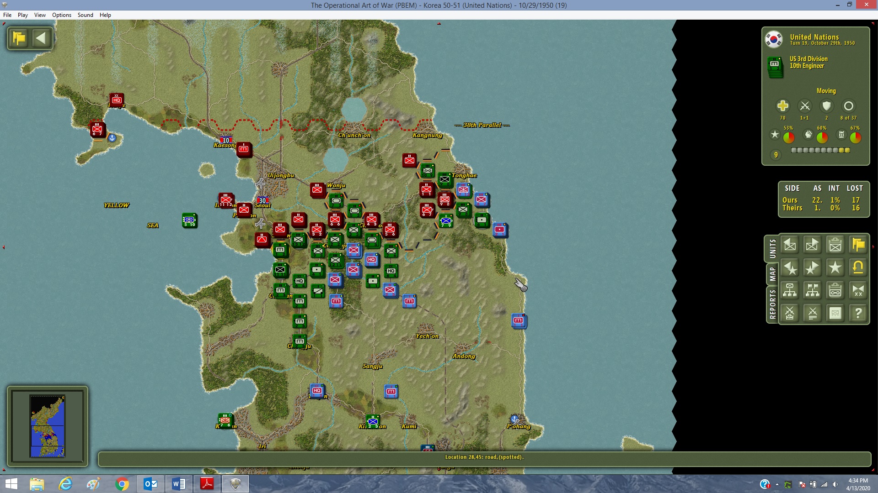Click the fist readiness icon in unit panel
This screenshot has height=493, width=878.
(x=808, y=134)
